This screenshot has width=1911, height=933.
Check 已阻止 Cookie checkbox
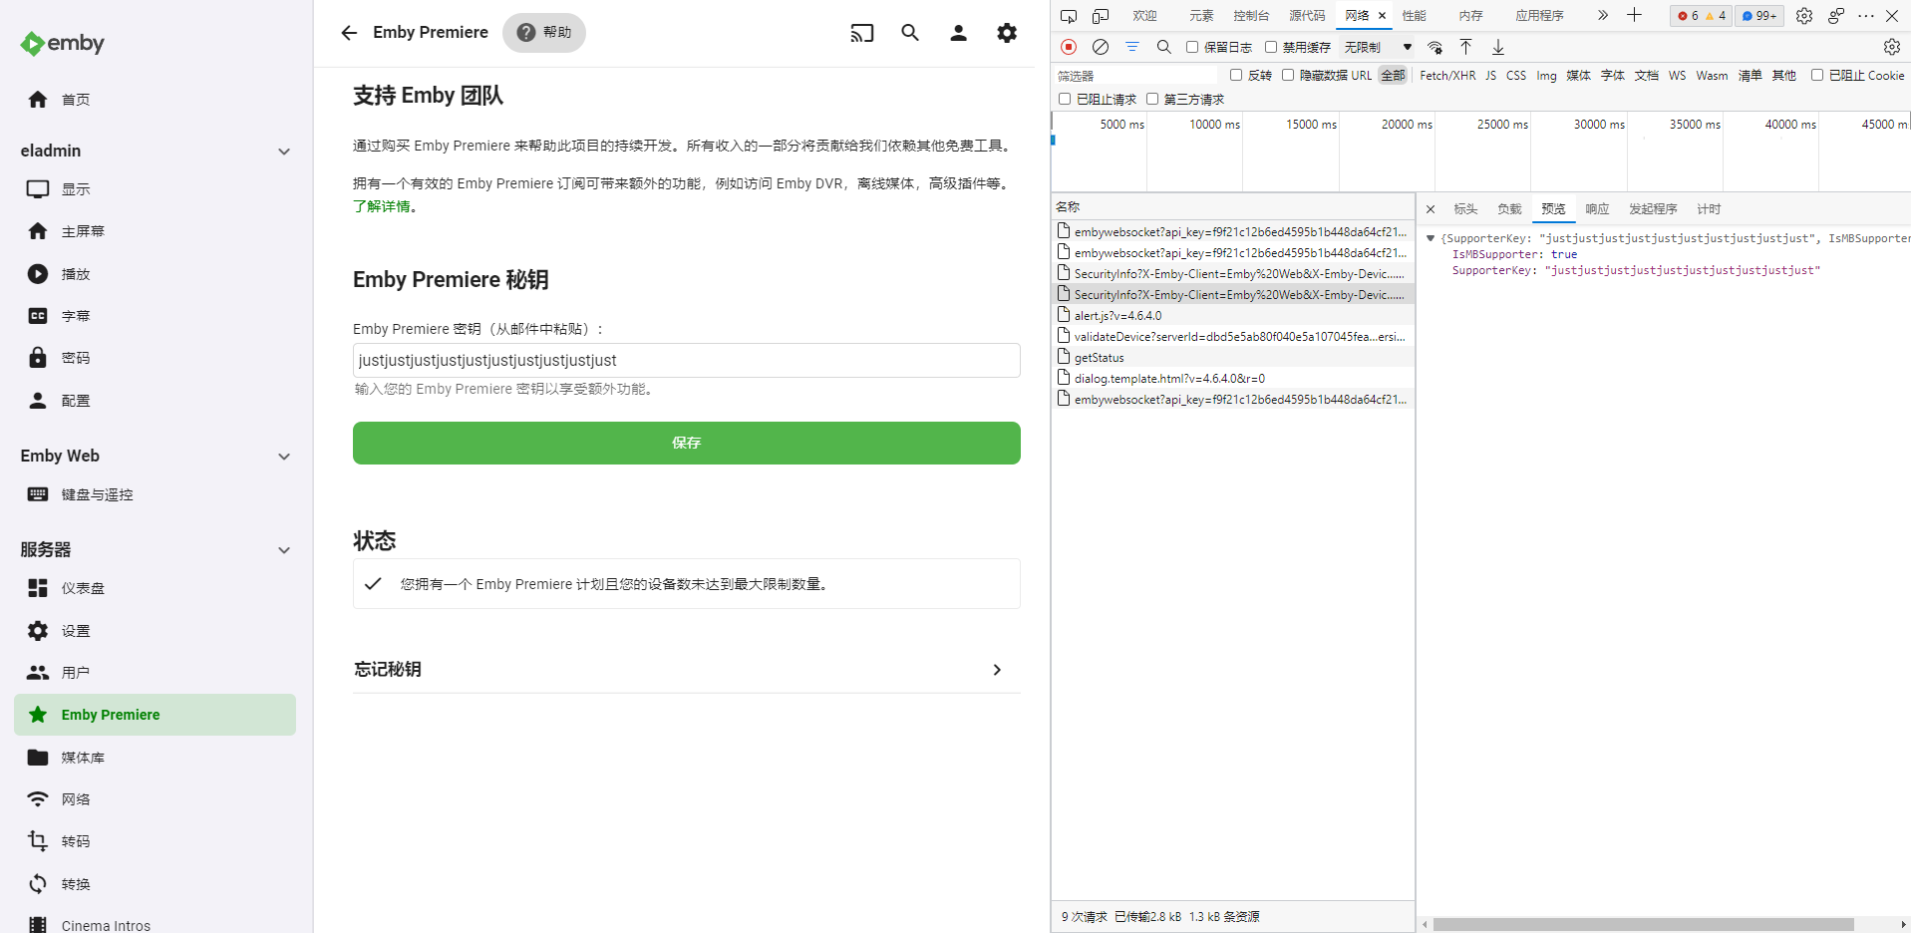(1817, 75)
